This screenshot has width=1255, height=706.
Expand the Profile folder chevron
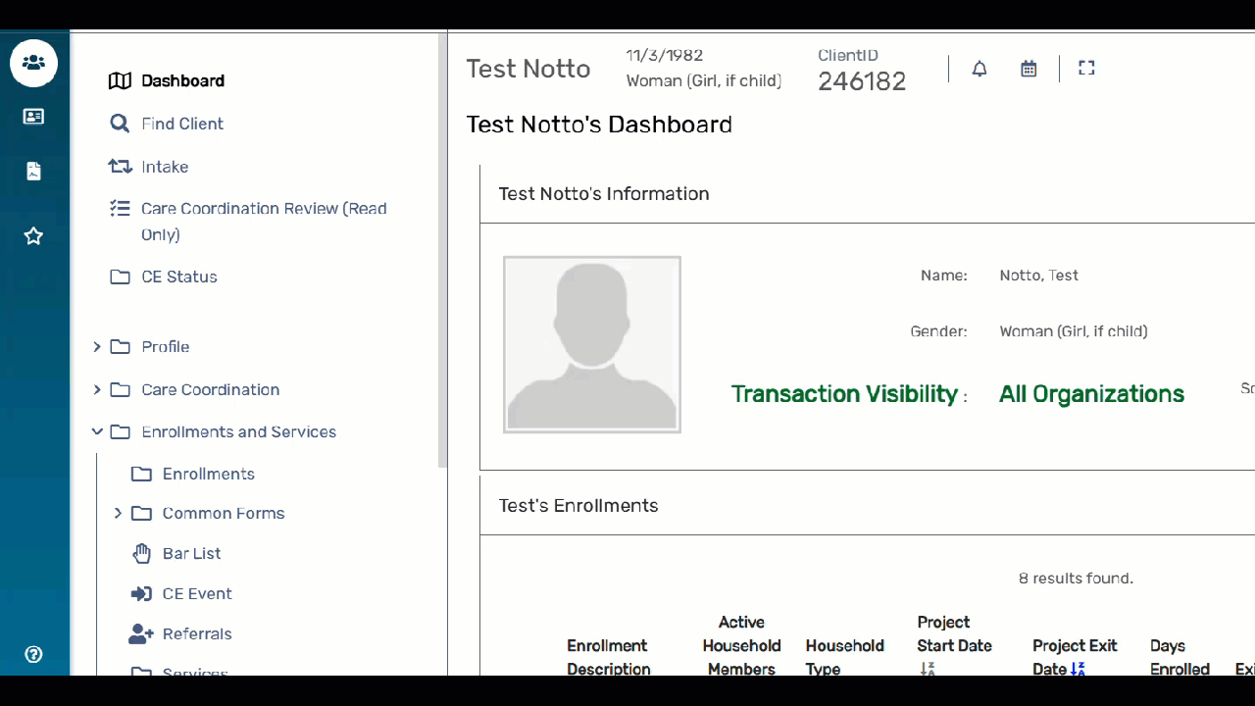pos(96,346)
